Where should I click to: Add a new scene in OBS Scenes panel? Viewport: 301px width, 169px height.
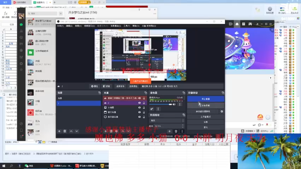point(59,131)
